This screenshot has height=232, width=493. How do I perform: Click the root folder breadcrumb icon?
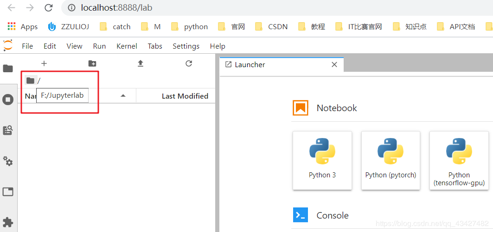click(x=31, y=81)
